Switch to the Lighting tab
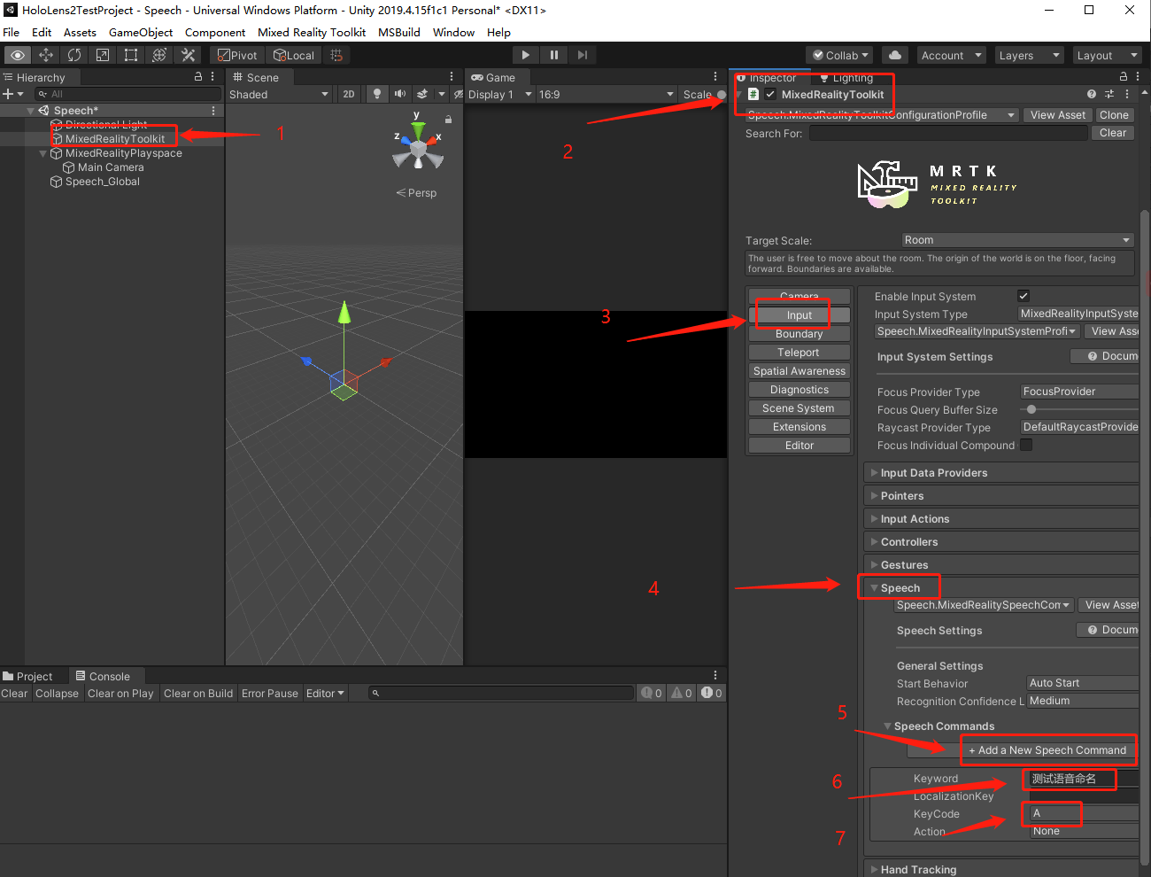The image size is (1151, 877). coord(846,78)
